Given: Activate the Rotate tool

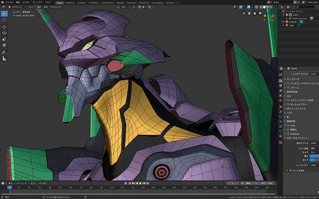Looking at the screenshot, I should tap(4, 33).
